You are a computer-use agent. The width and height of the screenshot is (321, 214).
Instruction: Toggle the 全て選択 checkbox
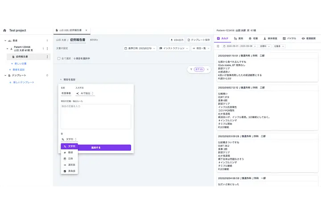58,58
